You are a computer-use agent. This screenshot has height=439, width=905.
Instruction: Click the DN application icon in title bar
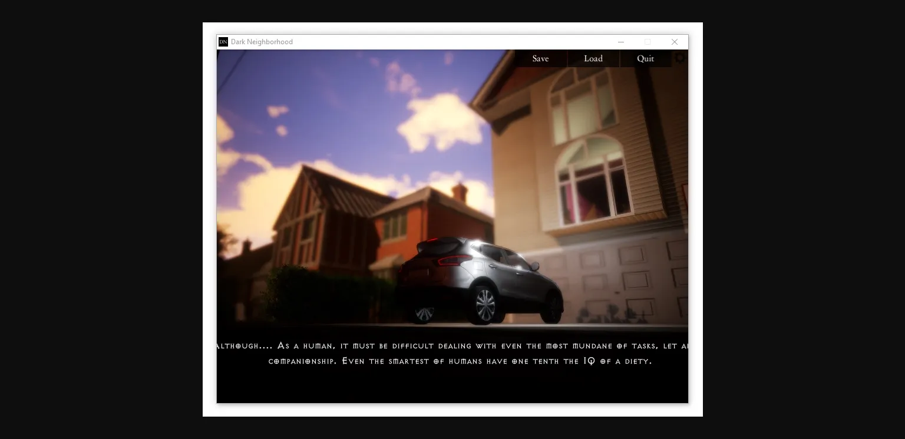(223, 42)
